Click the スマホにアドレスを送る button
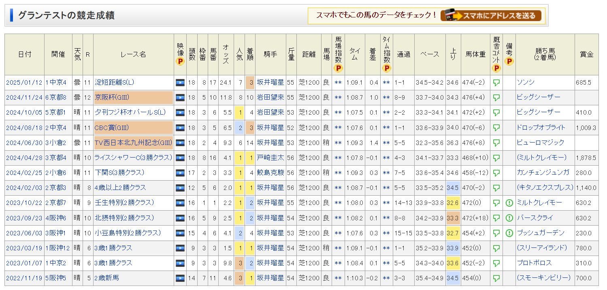This screenshot has width=607, height=290. (x=491, y=15)
